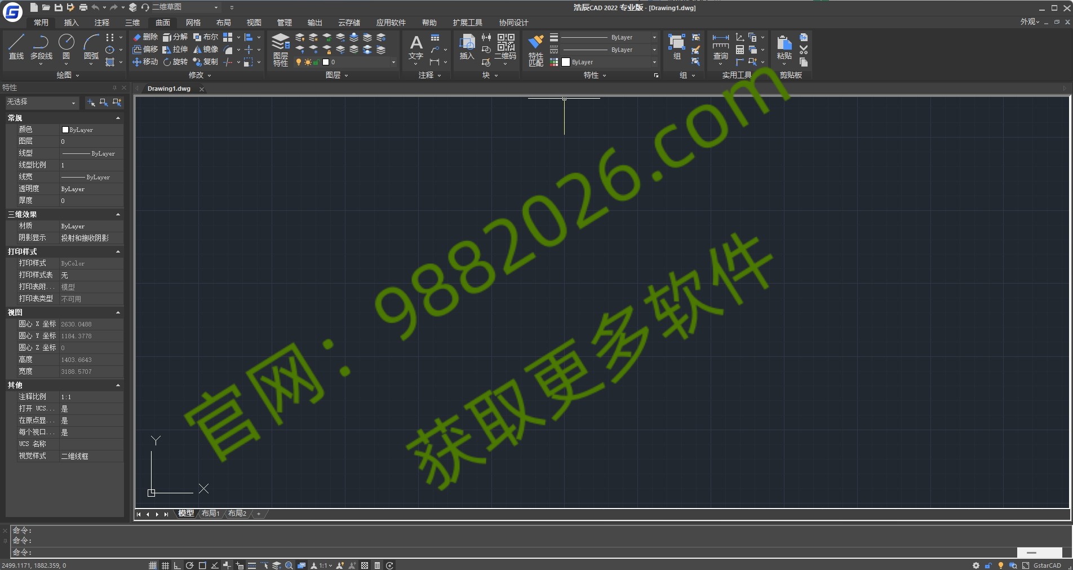Switch to the 视图 ribbon tab
The height and width of the screenshot is (570, 1073).
(254, 23)
